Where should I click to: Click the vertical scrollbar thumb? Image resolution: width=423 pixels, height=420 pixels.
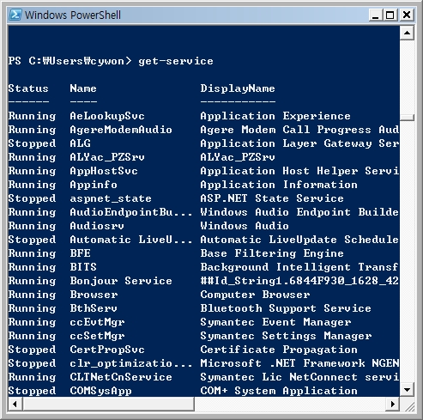point(407,118)
